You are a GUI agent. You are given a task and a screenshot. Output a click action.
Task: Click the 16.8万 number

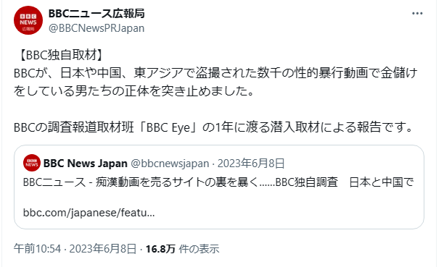[x=160, y=249]
